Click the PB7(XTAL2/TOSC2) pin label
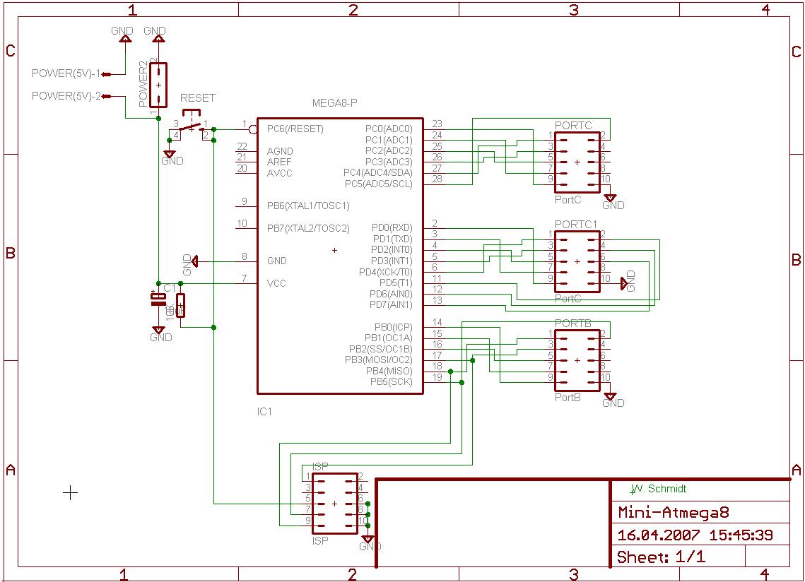The width and height of the screenshot is (805, 582). (307, 229)
